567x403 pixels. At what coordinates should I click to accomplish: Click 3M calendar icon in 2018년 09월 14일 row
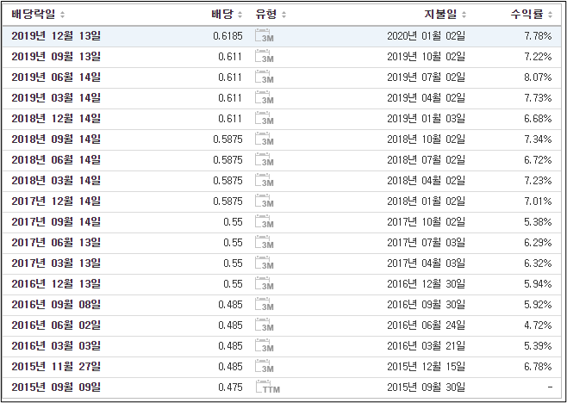(x=264, y=139)
